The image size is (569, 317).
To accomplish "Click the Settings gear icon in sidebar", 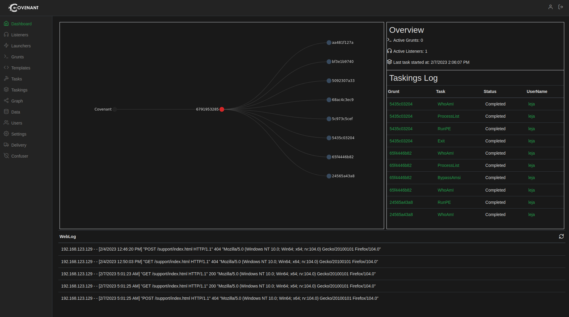I will pos(6,134).
